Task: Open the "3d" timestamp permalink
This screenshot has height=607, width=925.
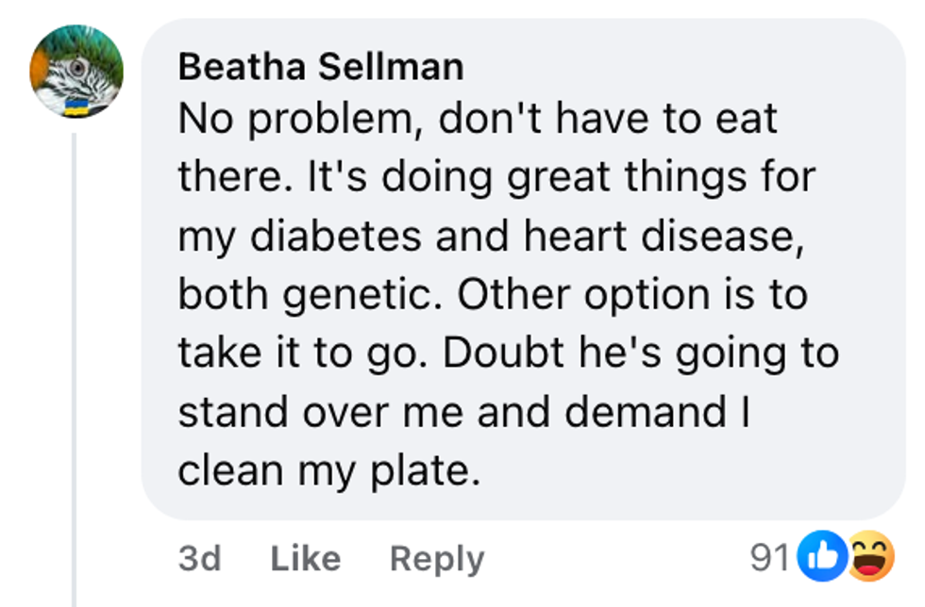Action: point(199,559)
